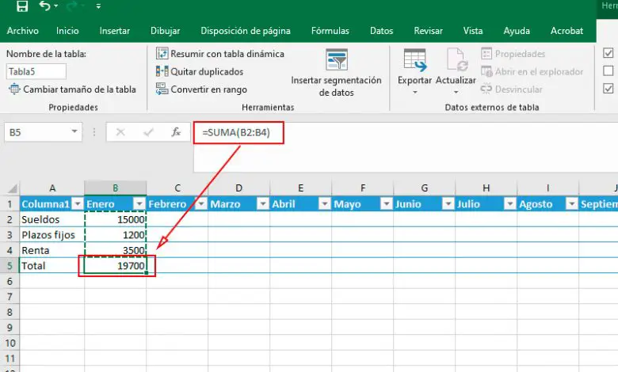Open the Acrobat tab
Image resolution: width=618 pixels, height=372 pixels.
566,31
